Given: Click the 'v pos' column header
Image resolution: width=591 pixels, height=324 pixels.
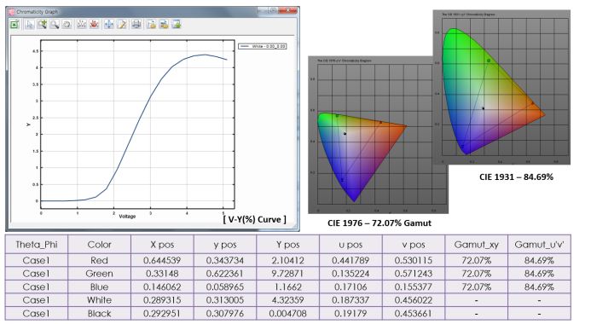Looking at the screenshot, I should point(414,245).
